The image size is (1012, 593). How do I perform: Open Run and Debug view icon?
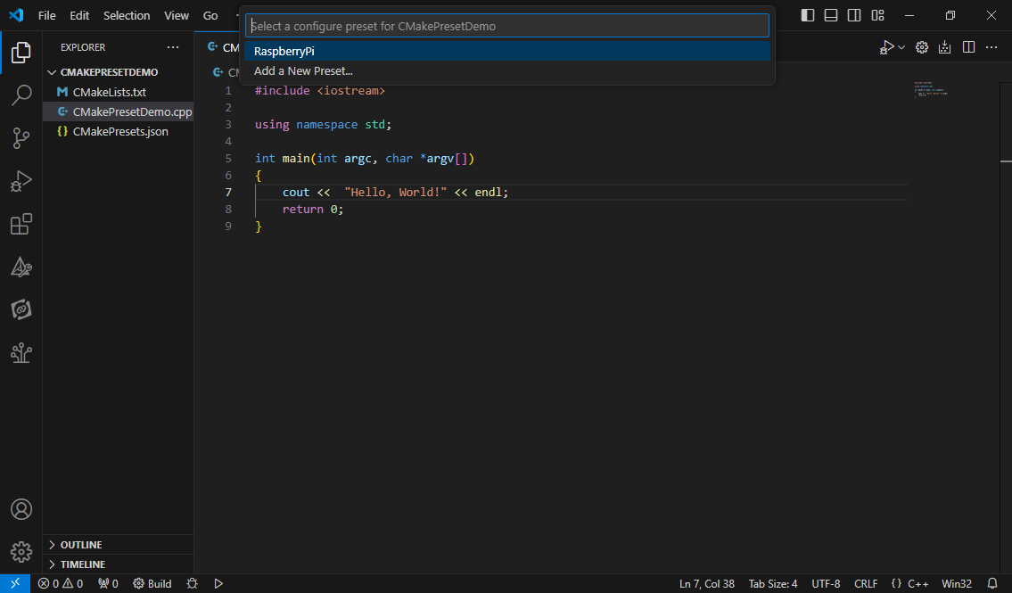coord(21,181)
